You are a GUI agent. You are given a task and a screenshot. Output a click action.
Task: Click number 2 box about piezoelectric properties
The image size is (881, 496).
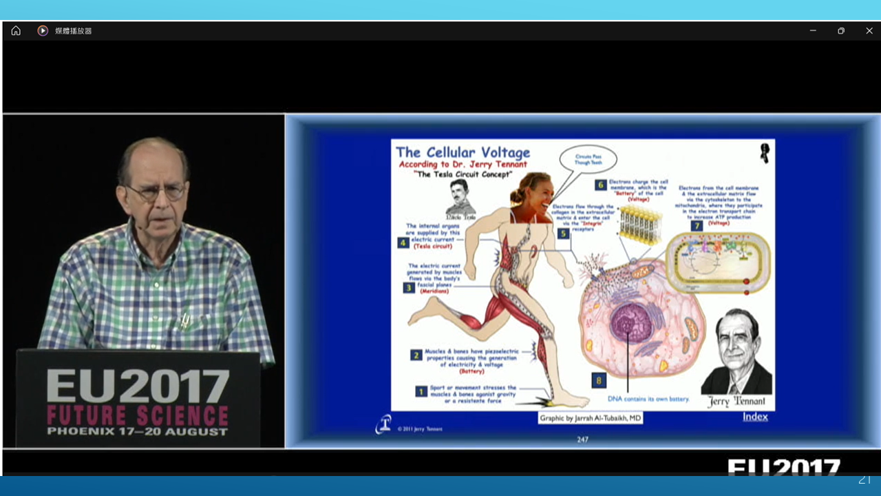(x=416, y=355)
